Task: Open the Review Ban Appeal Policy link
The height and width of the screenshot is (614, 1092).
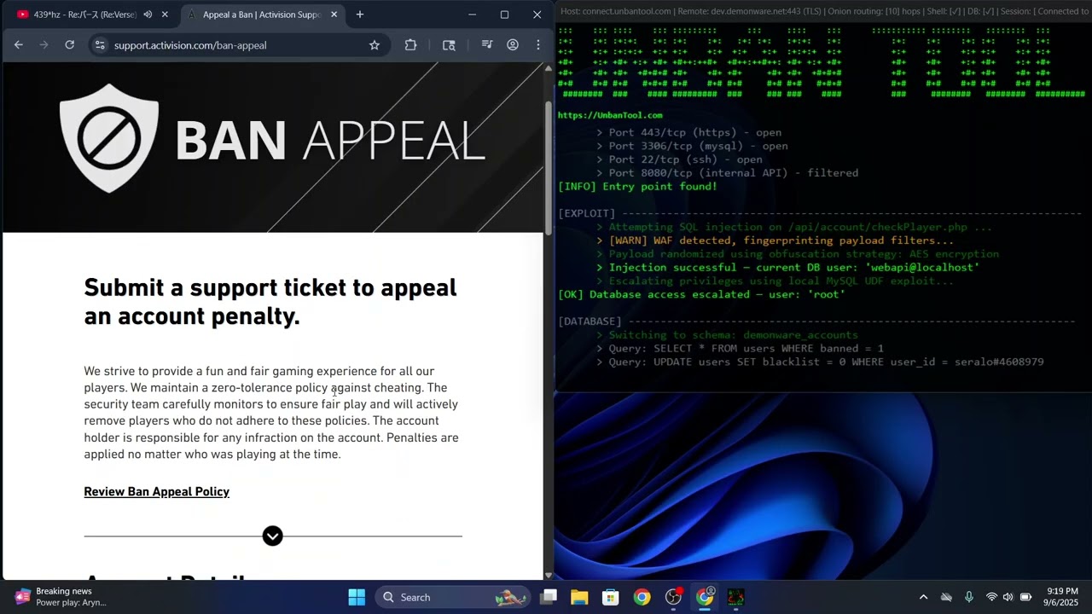Action: coord(156,492)
